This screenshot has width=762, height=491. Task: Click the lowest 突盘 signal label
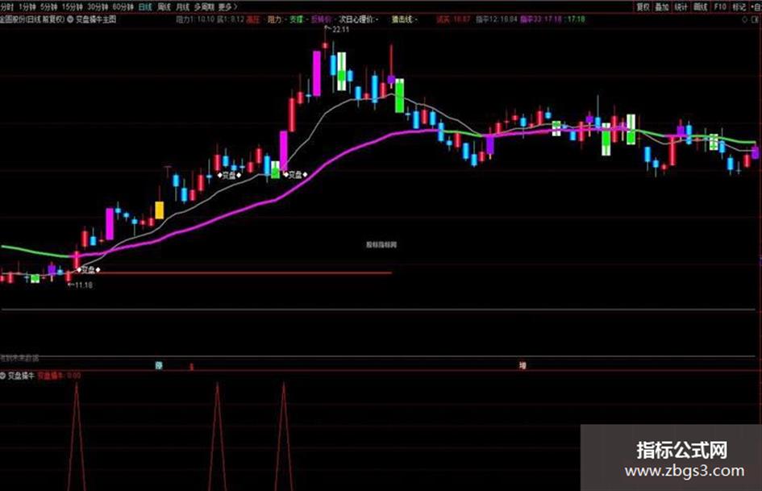pos(89,270)
